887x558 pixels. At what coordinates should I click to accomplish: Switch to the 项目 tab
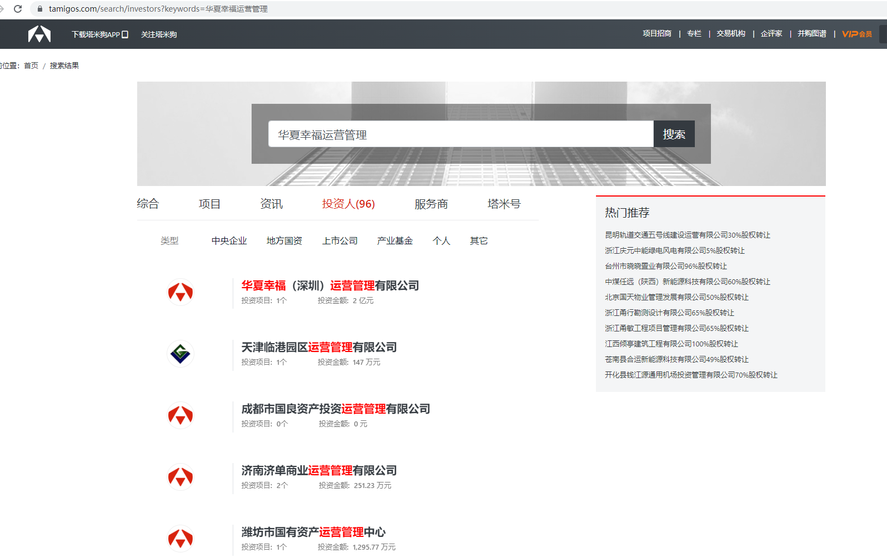[x=209, y=204]
